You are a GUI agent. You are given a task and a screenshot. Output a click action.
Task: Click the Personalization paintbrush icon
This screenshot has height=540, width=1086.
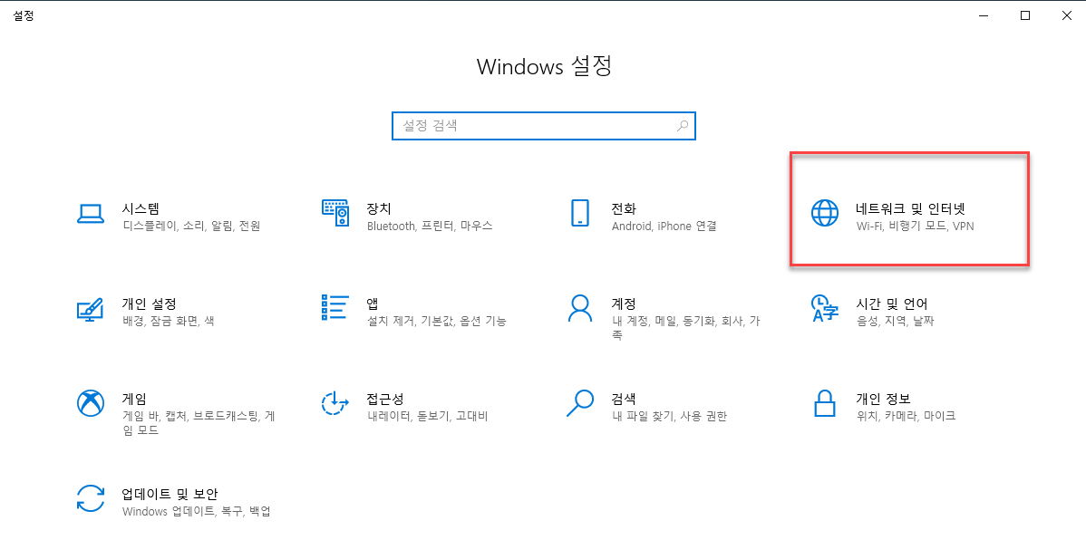click(90, 310)
